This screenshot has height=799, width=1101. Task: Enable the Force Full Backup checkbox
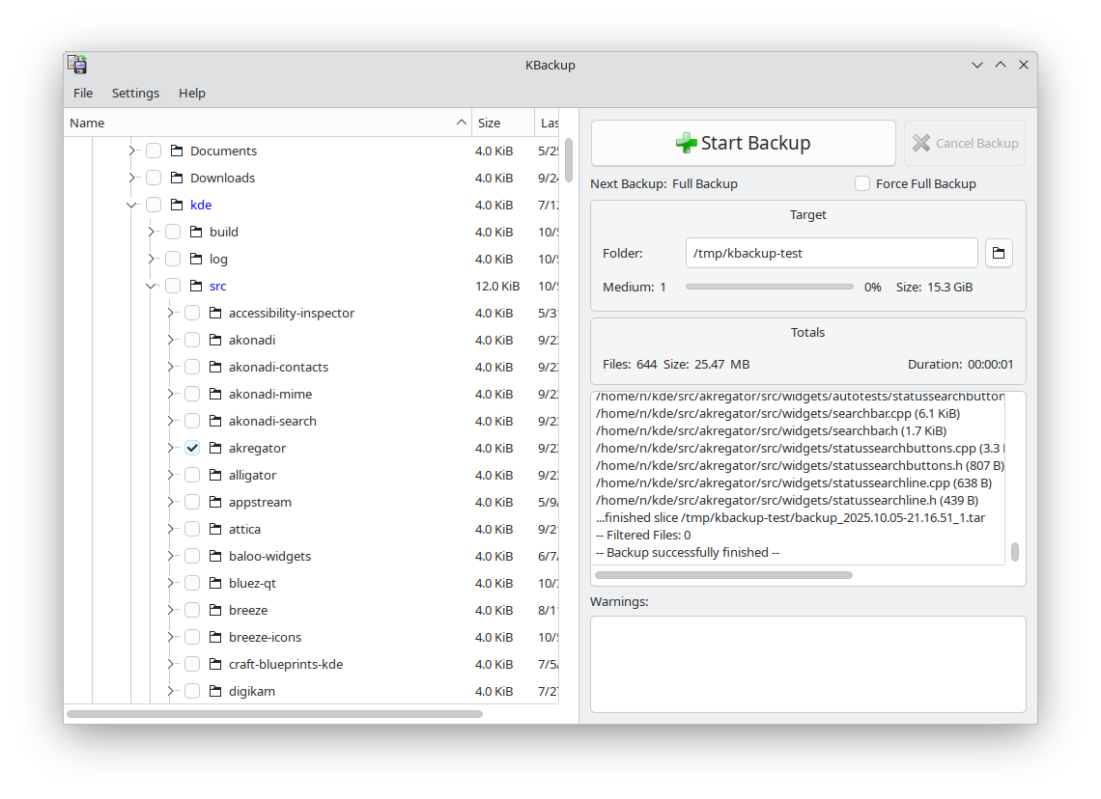861,183
